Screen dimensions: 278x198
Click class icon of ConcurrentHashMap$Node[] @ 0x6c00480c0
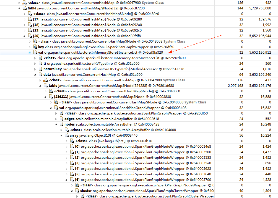click(x=30, y=14)
